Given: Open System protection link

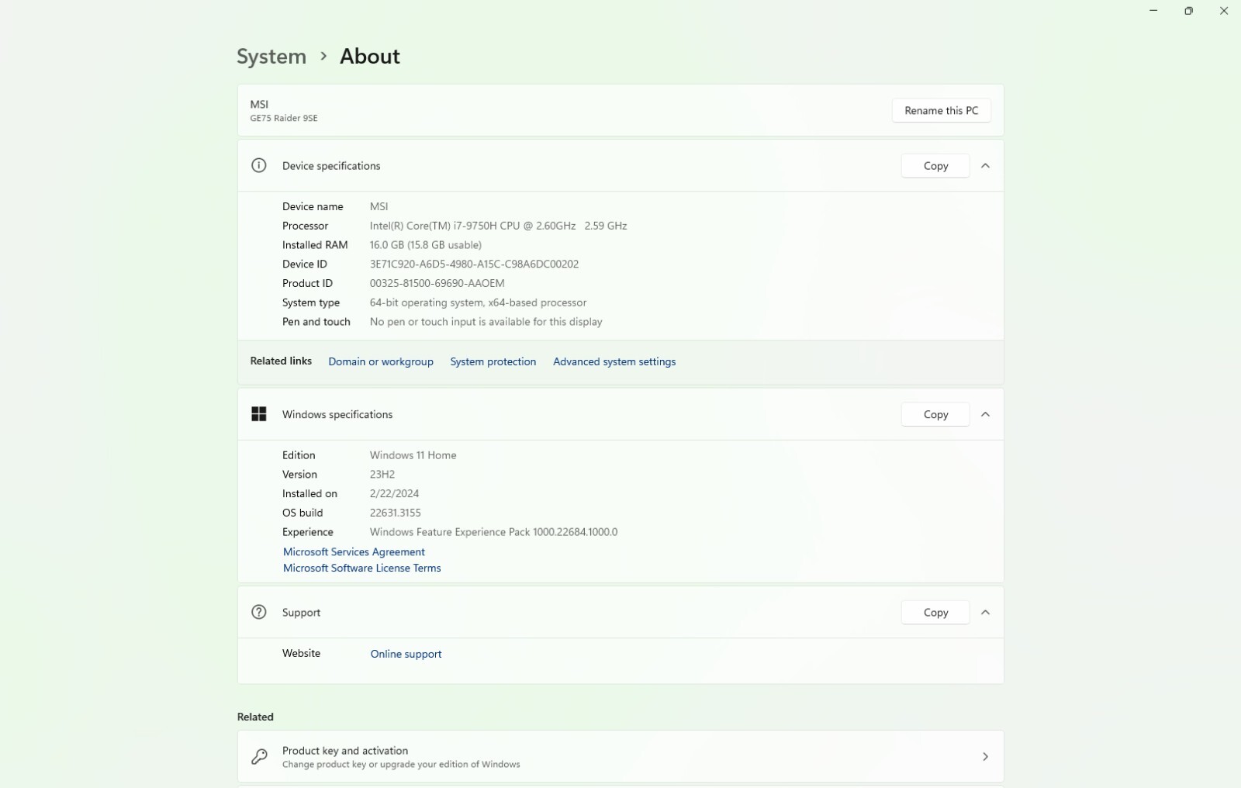Looking at the screenshot, I should 493,361.
